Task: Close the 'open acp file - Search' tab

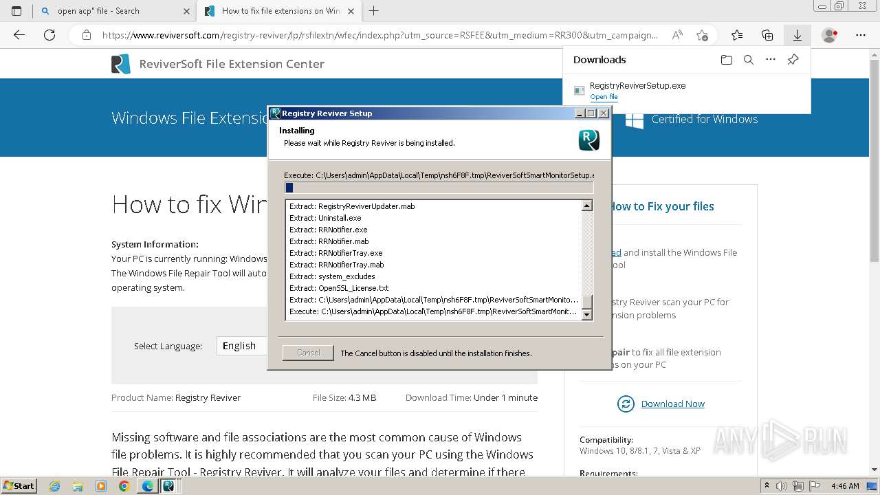Action: (x=186, y=11)
